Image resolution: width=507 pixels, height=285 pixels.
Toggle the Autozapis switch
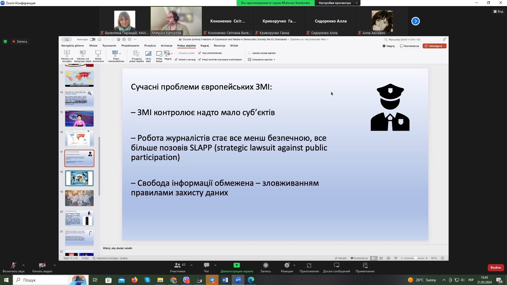[x=92, y=40]
